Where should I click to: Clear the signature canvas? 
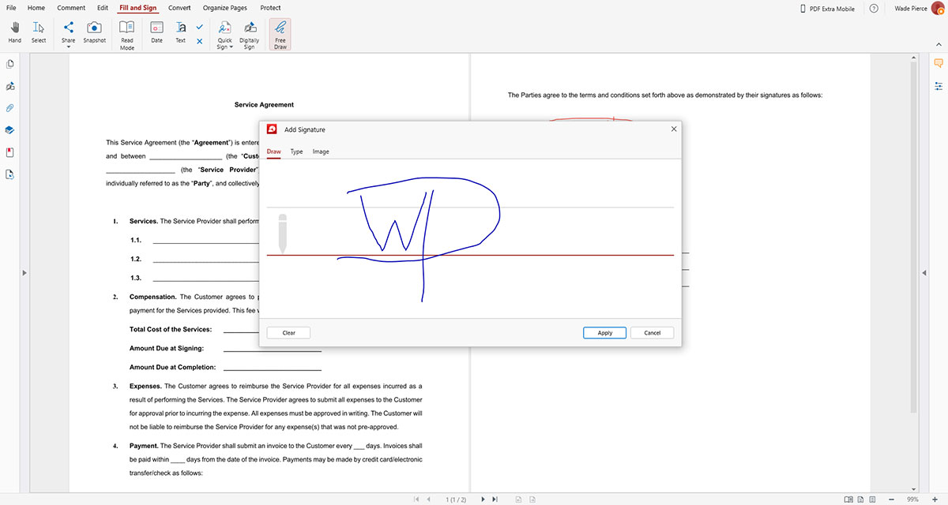click(x=288, y=332)
